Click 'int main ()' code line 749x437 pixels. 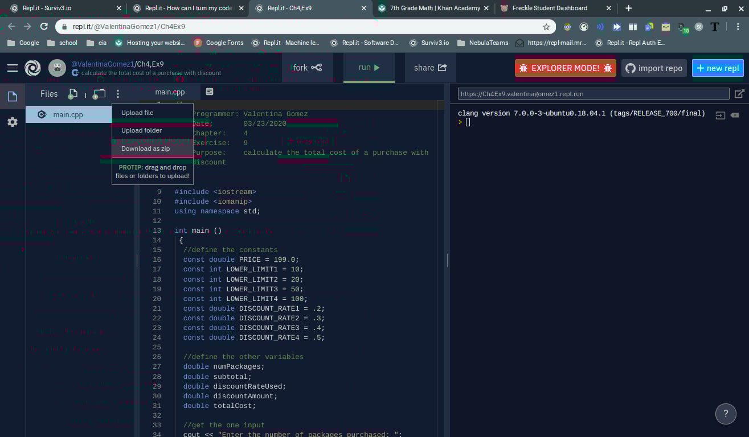[198, 230]
